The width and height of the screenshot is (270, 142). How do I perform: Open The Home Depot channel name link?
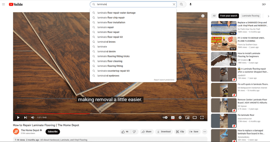pyautogui.click(x=30, y=130)
